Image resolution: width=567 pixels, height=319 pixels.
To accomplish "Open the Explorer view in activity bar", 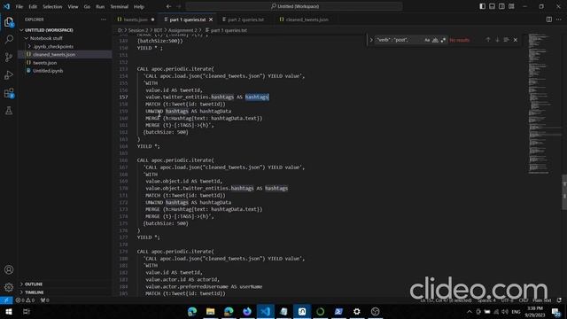I will point(9,22).
